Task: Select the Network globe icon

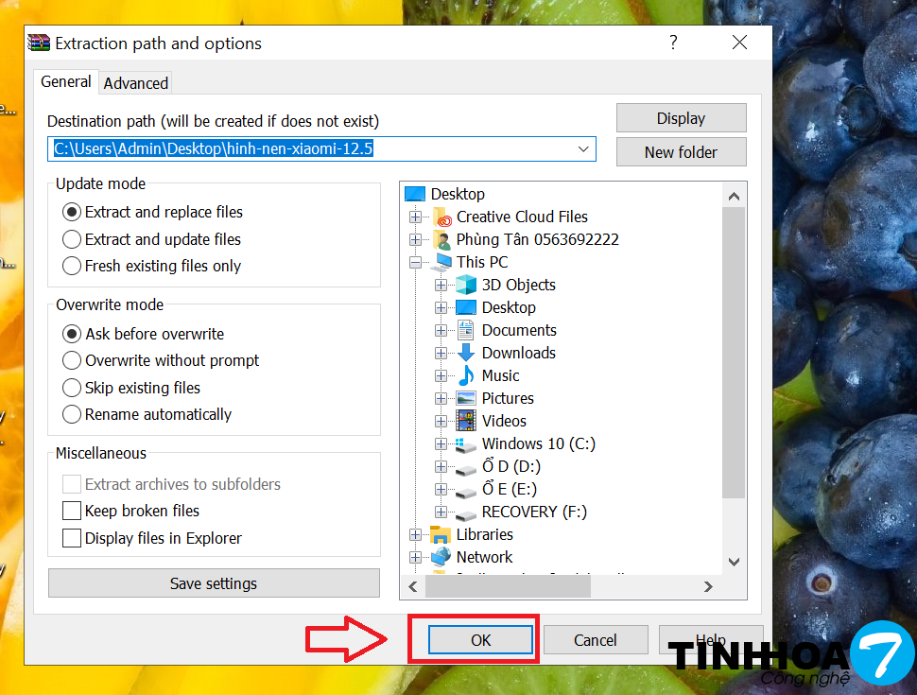Action: [441, 557]
